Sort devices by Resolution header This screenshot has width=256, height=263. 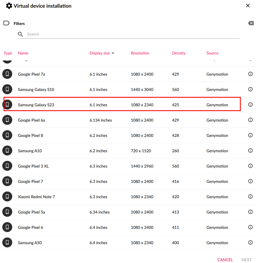click(140, 53)
